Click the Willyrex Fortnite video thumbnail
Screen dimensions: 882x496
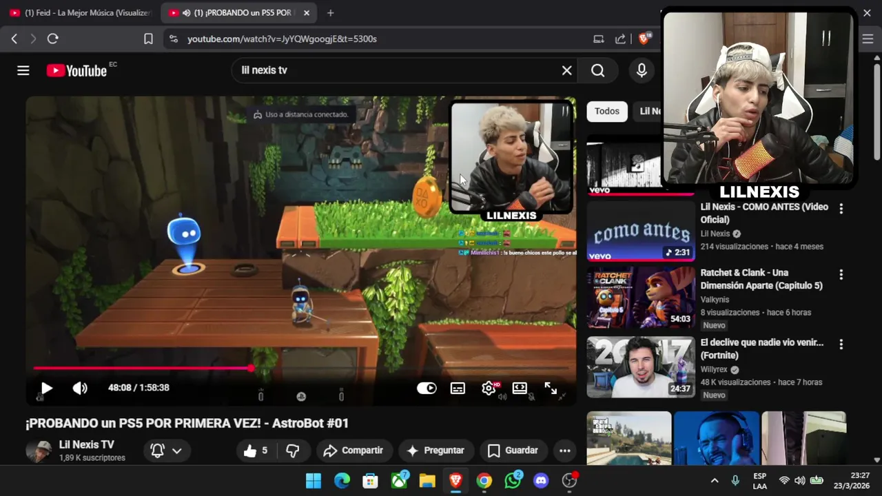(x=641, y=366)
